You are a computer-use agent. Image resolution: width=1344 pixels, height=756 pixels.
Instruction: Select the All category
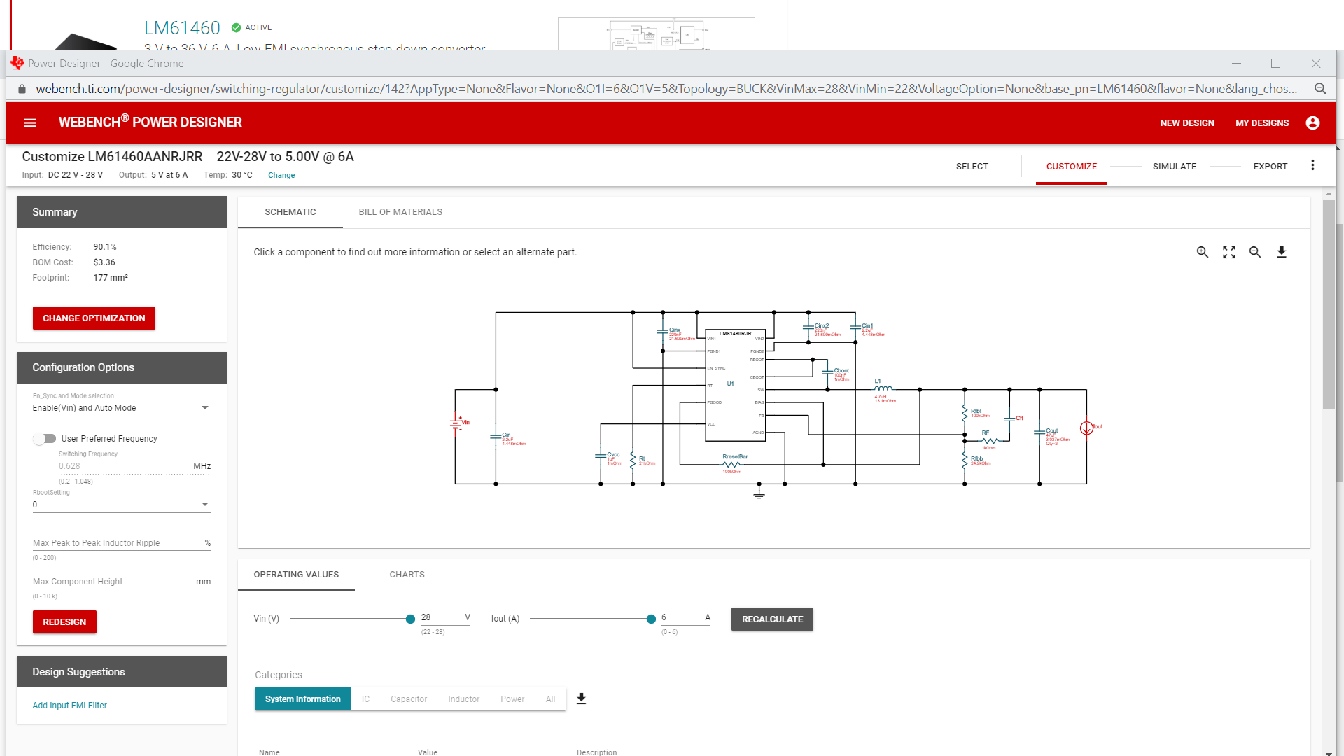pos(551,699)
